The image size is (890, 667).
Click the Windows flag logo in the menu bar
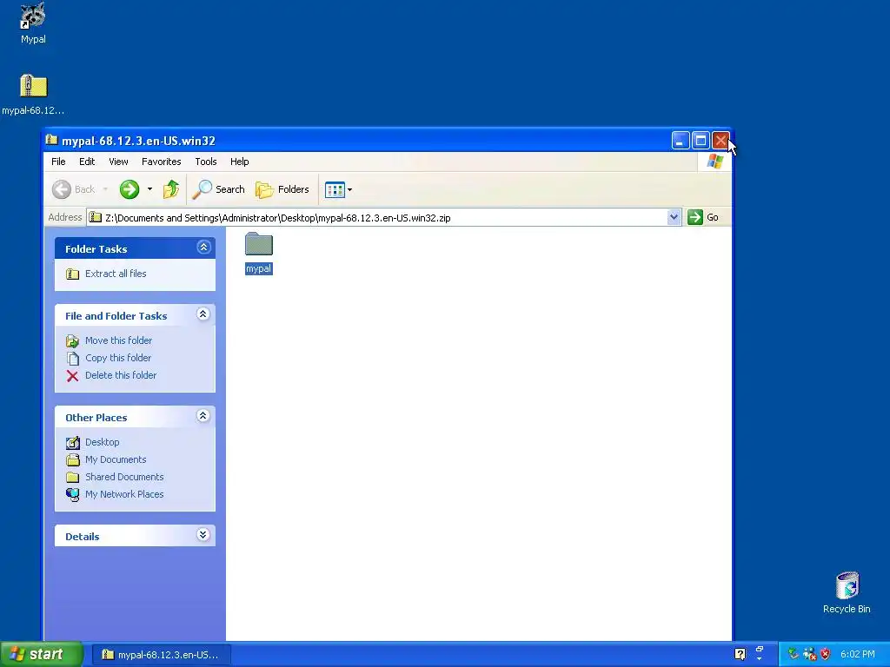point(714,162)
